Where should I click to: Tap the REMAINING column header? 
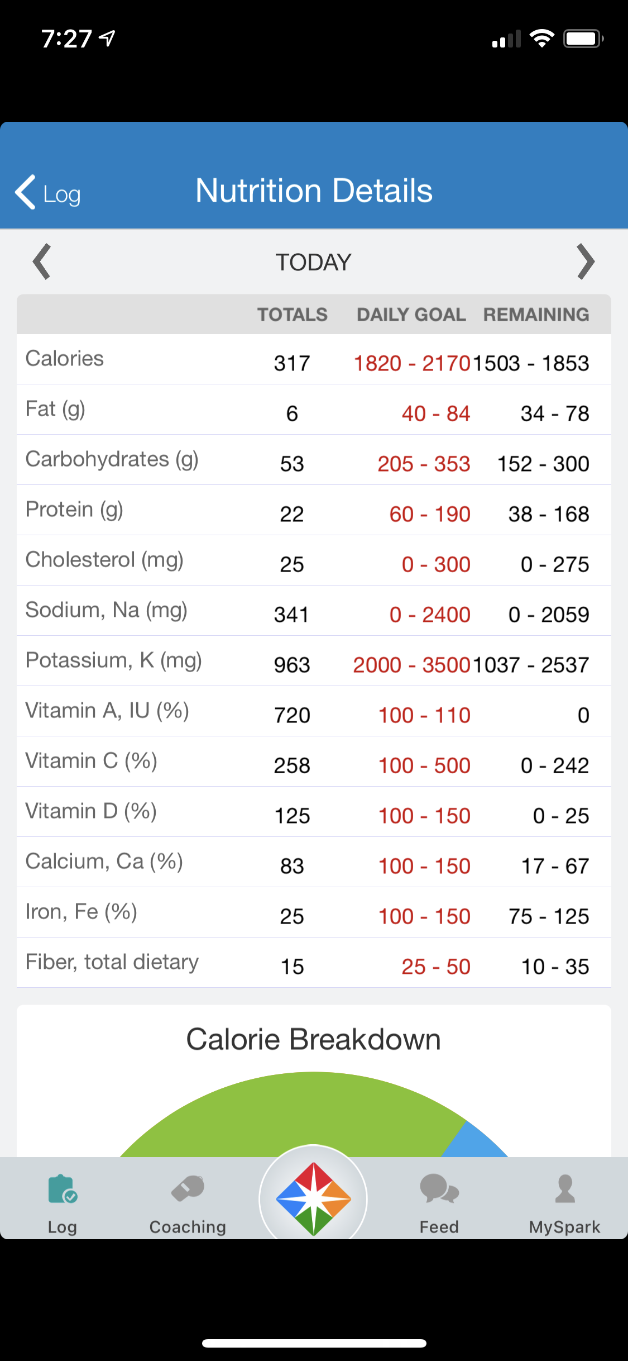pos(536,315)
